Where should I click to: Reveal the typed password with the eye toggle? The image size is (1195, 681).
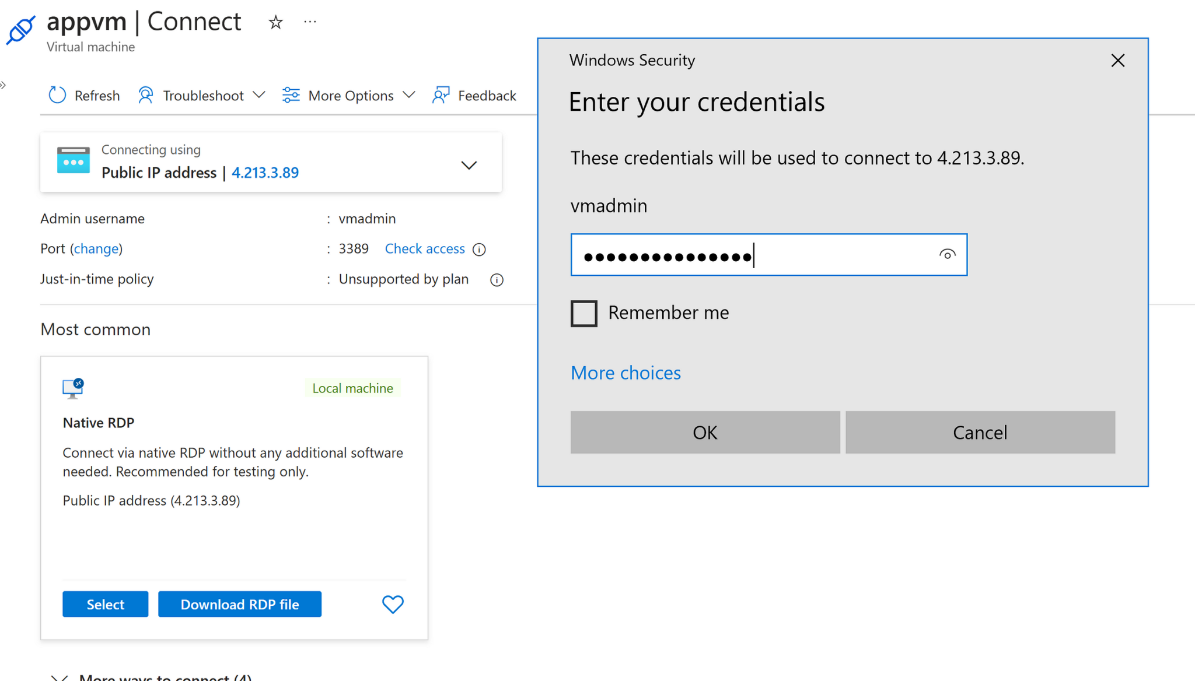click(947, 255)
